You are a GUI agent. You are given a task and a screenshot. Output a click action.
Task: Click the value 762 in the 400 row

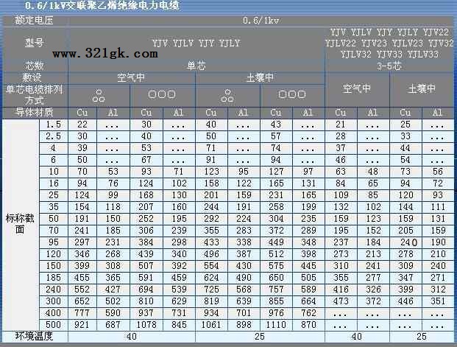[x=308, y=313]
